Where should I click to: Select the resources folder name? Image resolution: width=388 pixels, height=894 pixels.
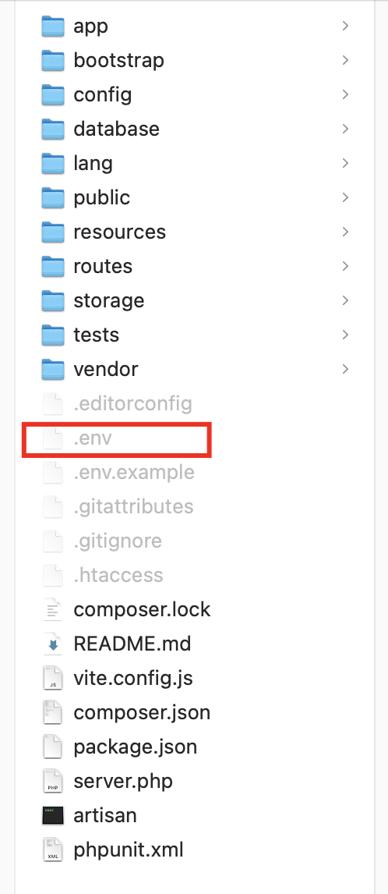pyautogui.click(x=120, y=232)
